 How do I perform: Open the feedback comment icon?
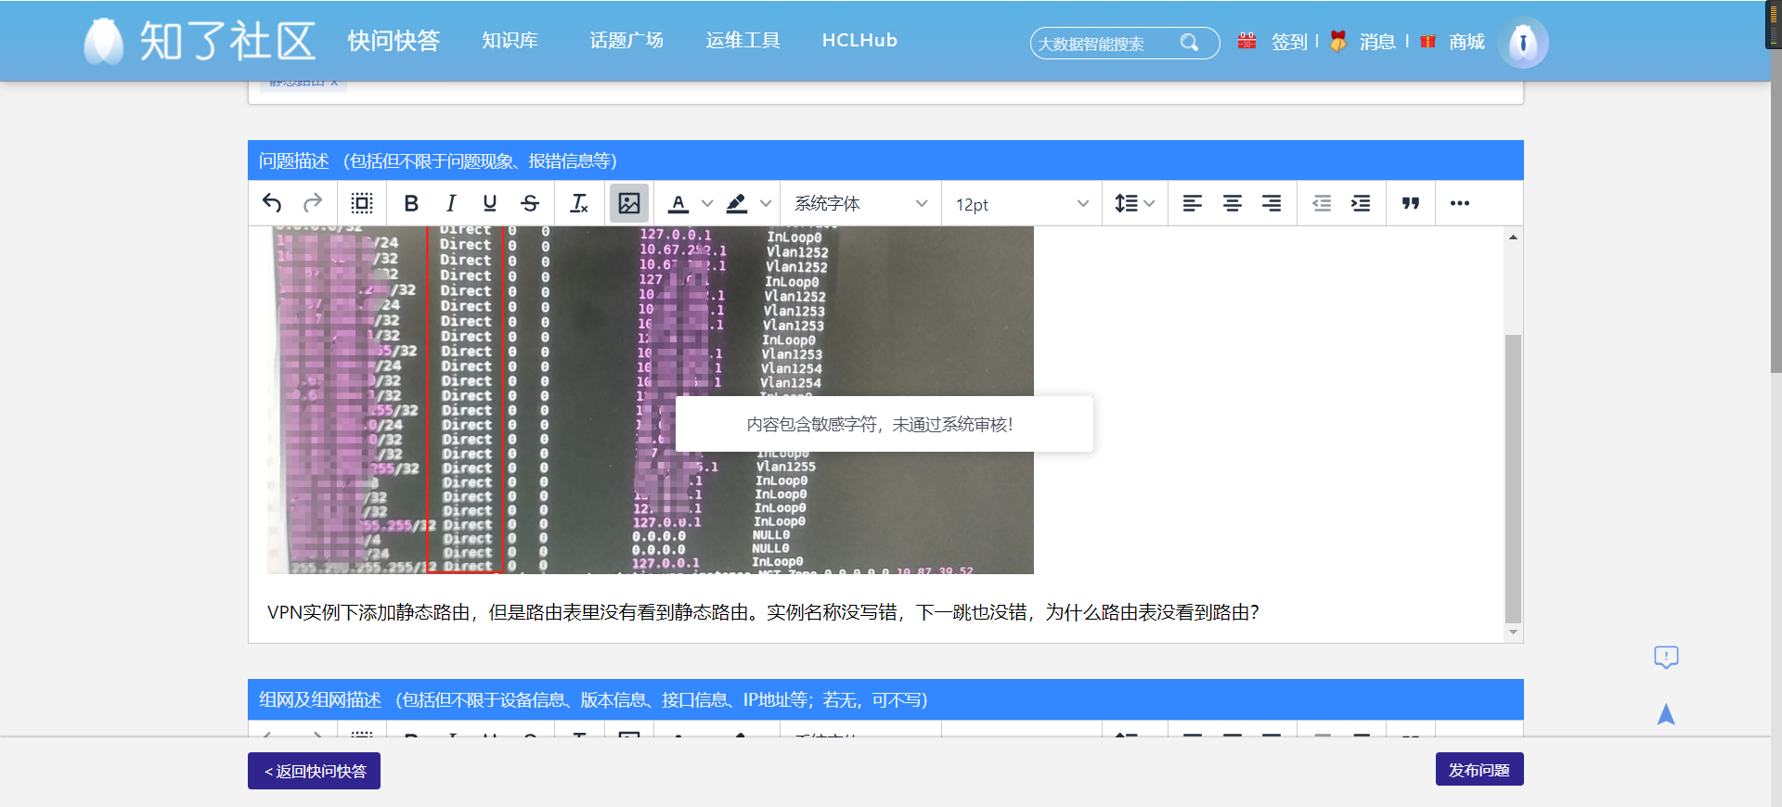(x=1666, y=658)
